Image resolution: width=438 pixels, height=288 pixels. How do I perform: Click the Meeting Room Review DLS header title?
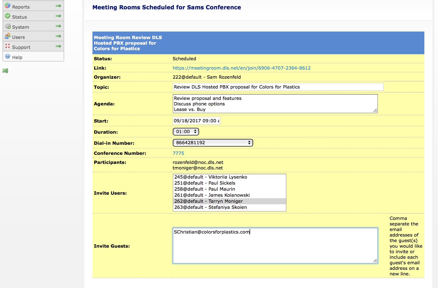tap(128, 43)
